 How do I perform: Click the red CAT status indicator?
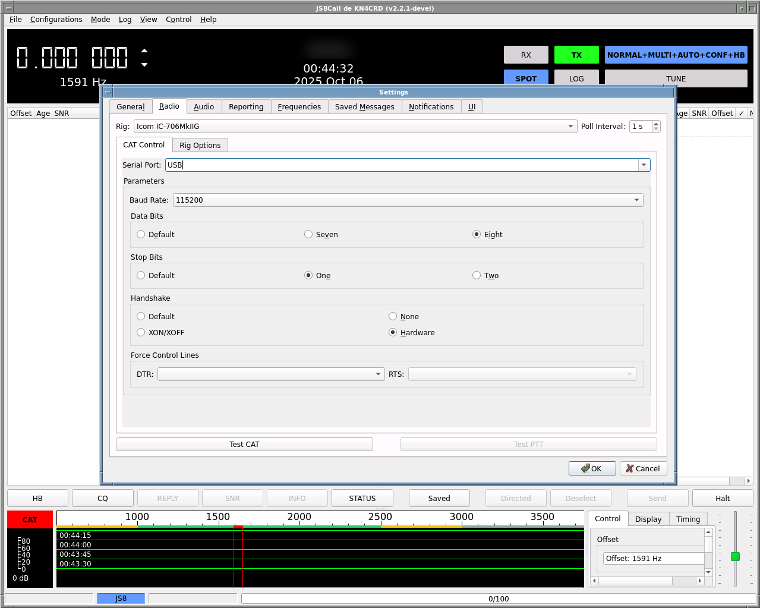30,519
